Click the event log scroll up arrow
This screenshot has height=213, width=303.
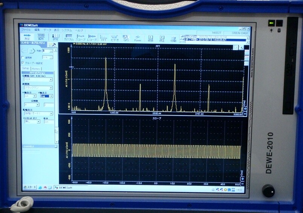248,38
